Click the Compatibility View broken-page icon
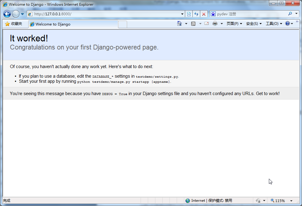The image size is (302, 206). pyautogui.click(x=189, y=14)
